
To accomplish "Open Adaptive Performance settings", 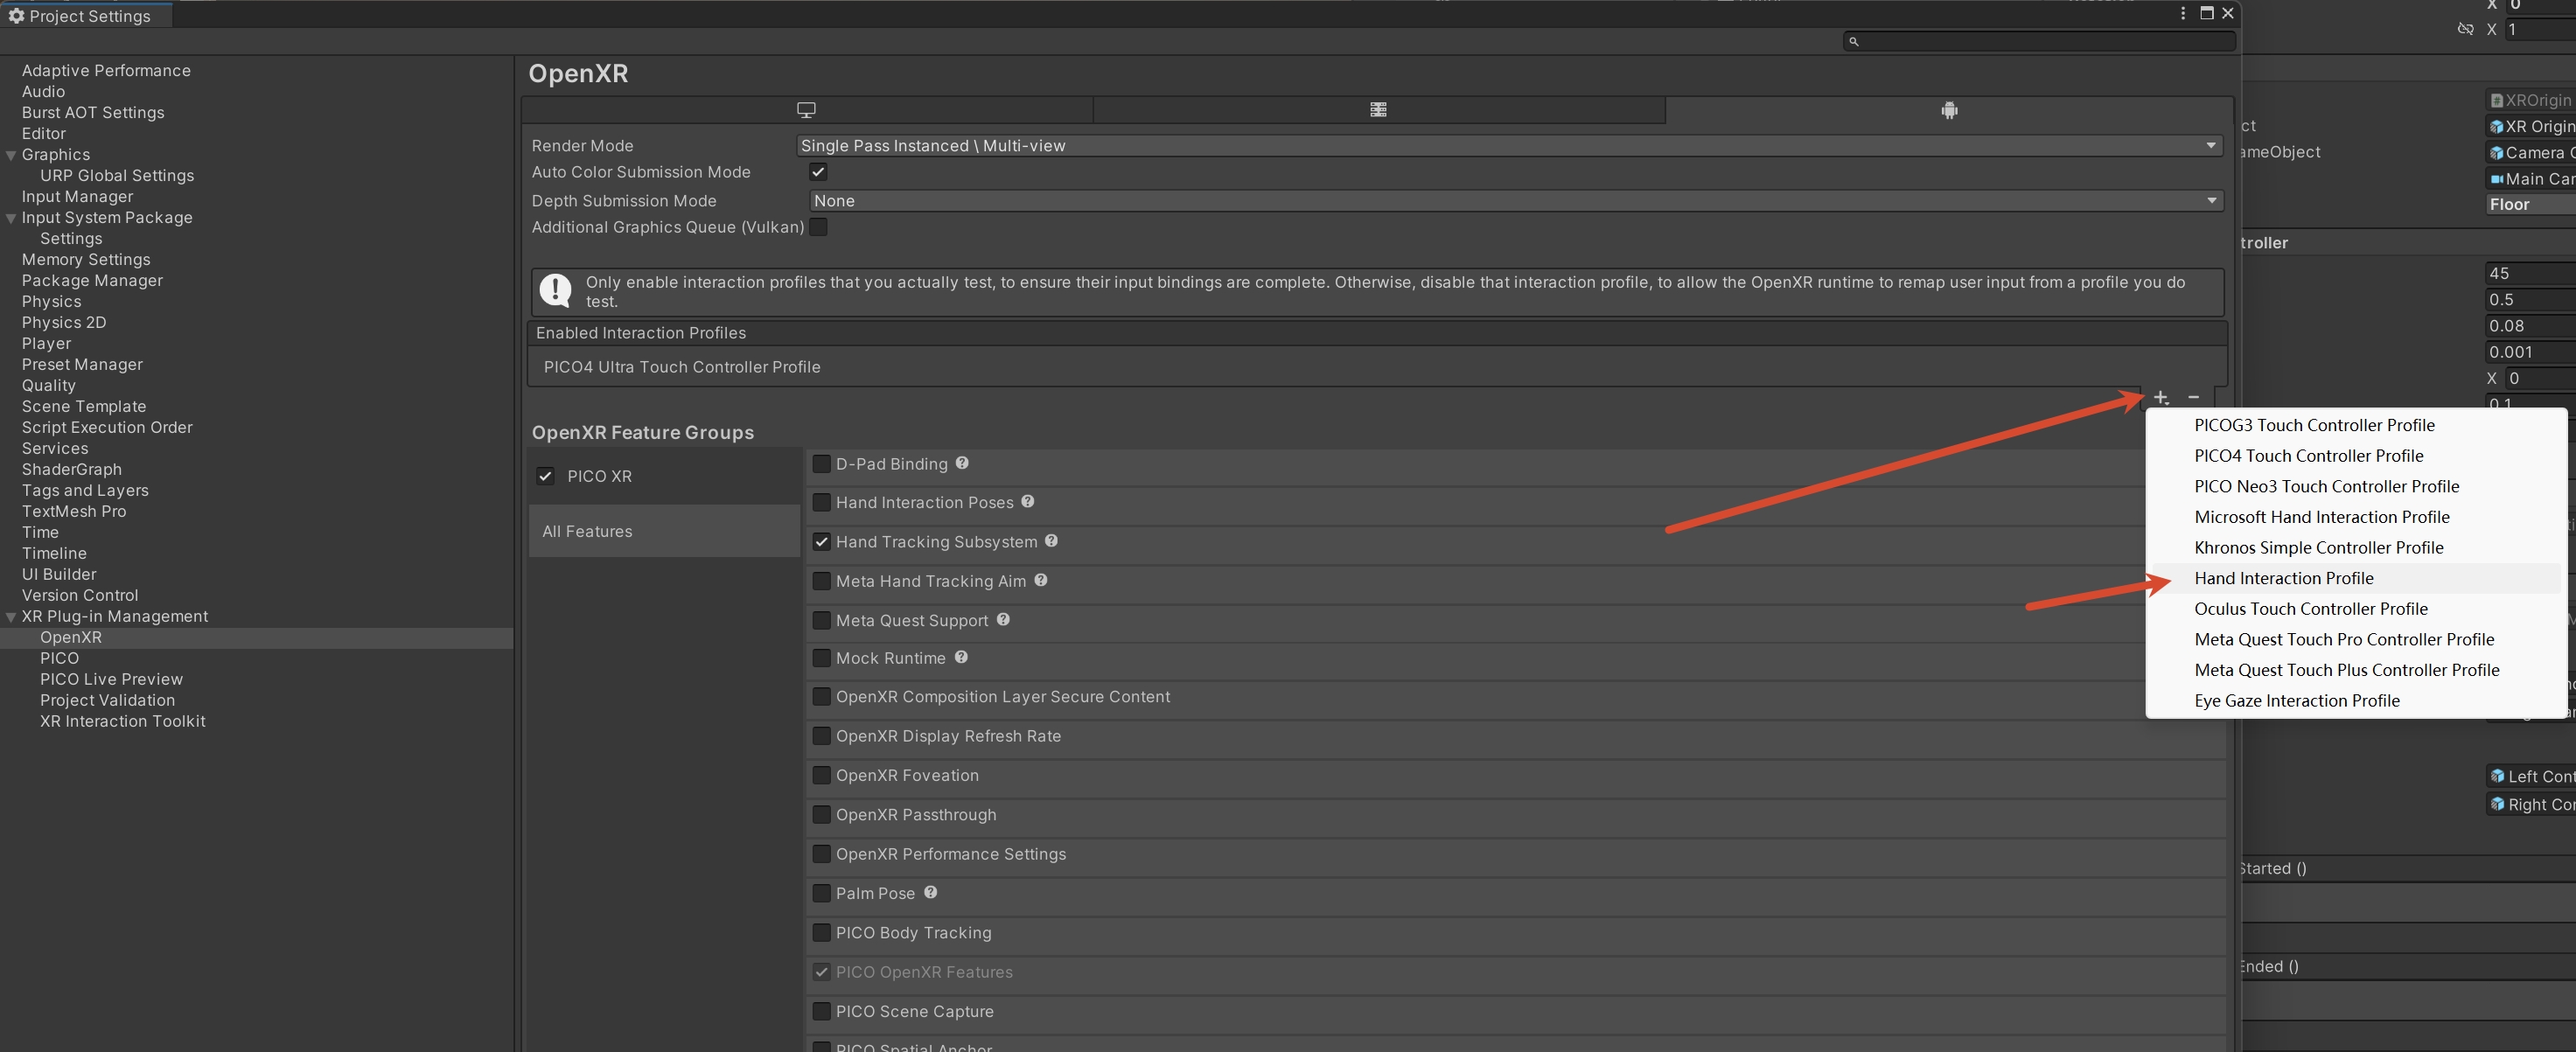I will [x=106, y=70].
